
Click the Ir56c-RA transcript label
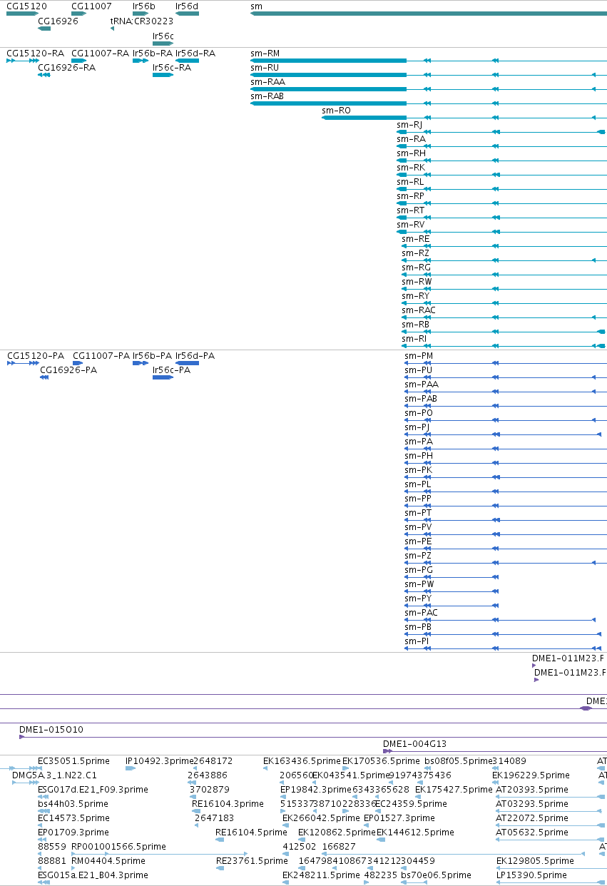pyautogui.click(x=172, y=68)
